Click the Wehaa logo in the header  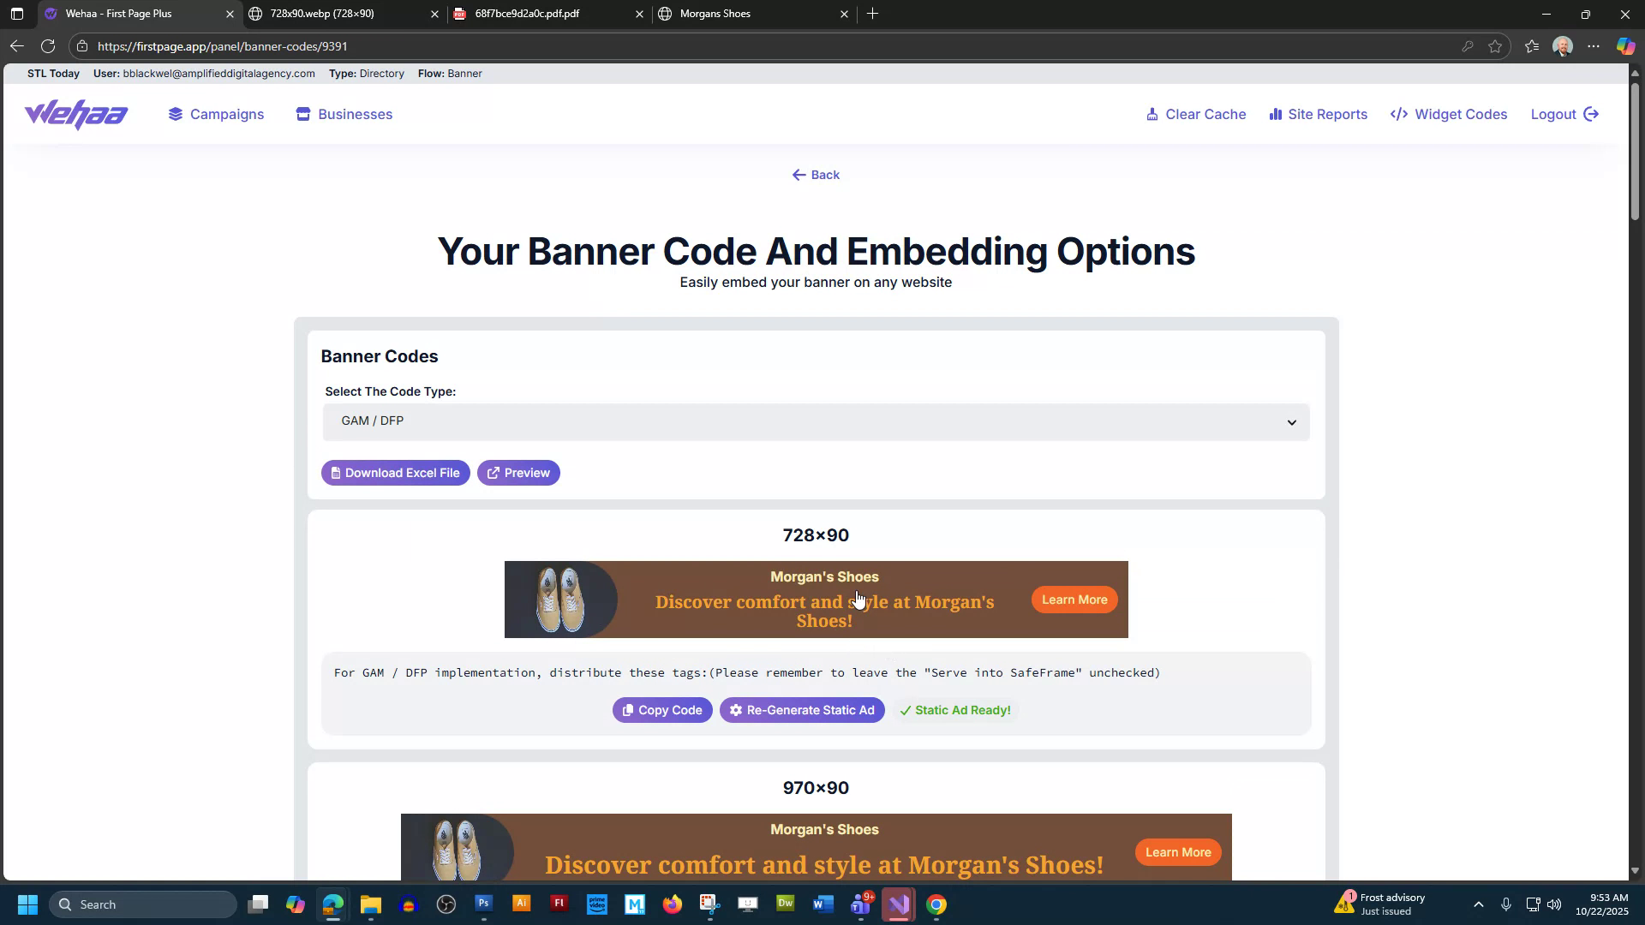pos(76,114)
